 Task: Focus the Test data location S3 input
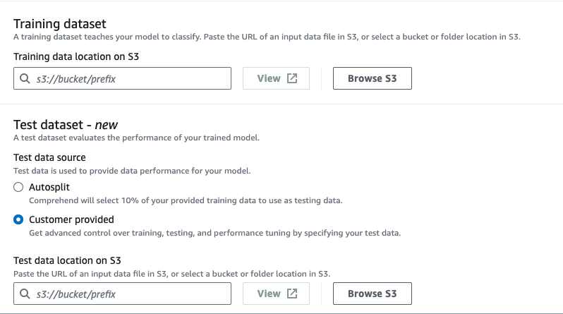131,294
